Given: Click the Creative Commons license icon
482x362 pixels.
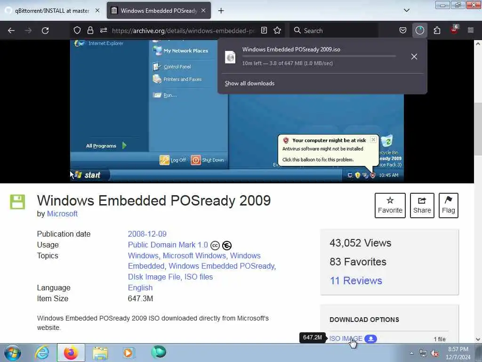Looking at the screenshot, I should [215, 245].
